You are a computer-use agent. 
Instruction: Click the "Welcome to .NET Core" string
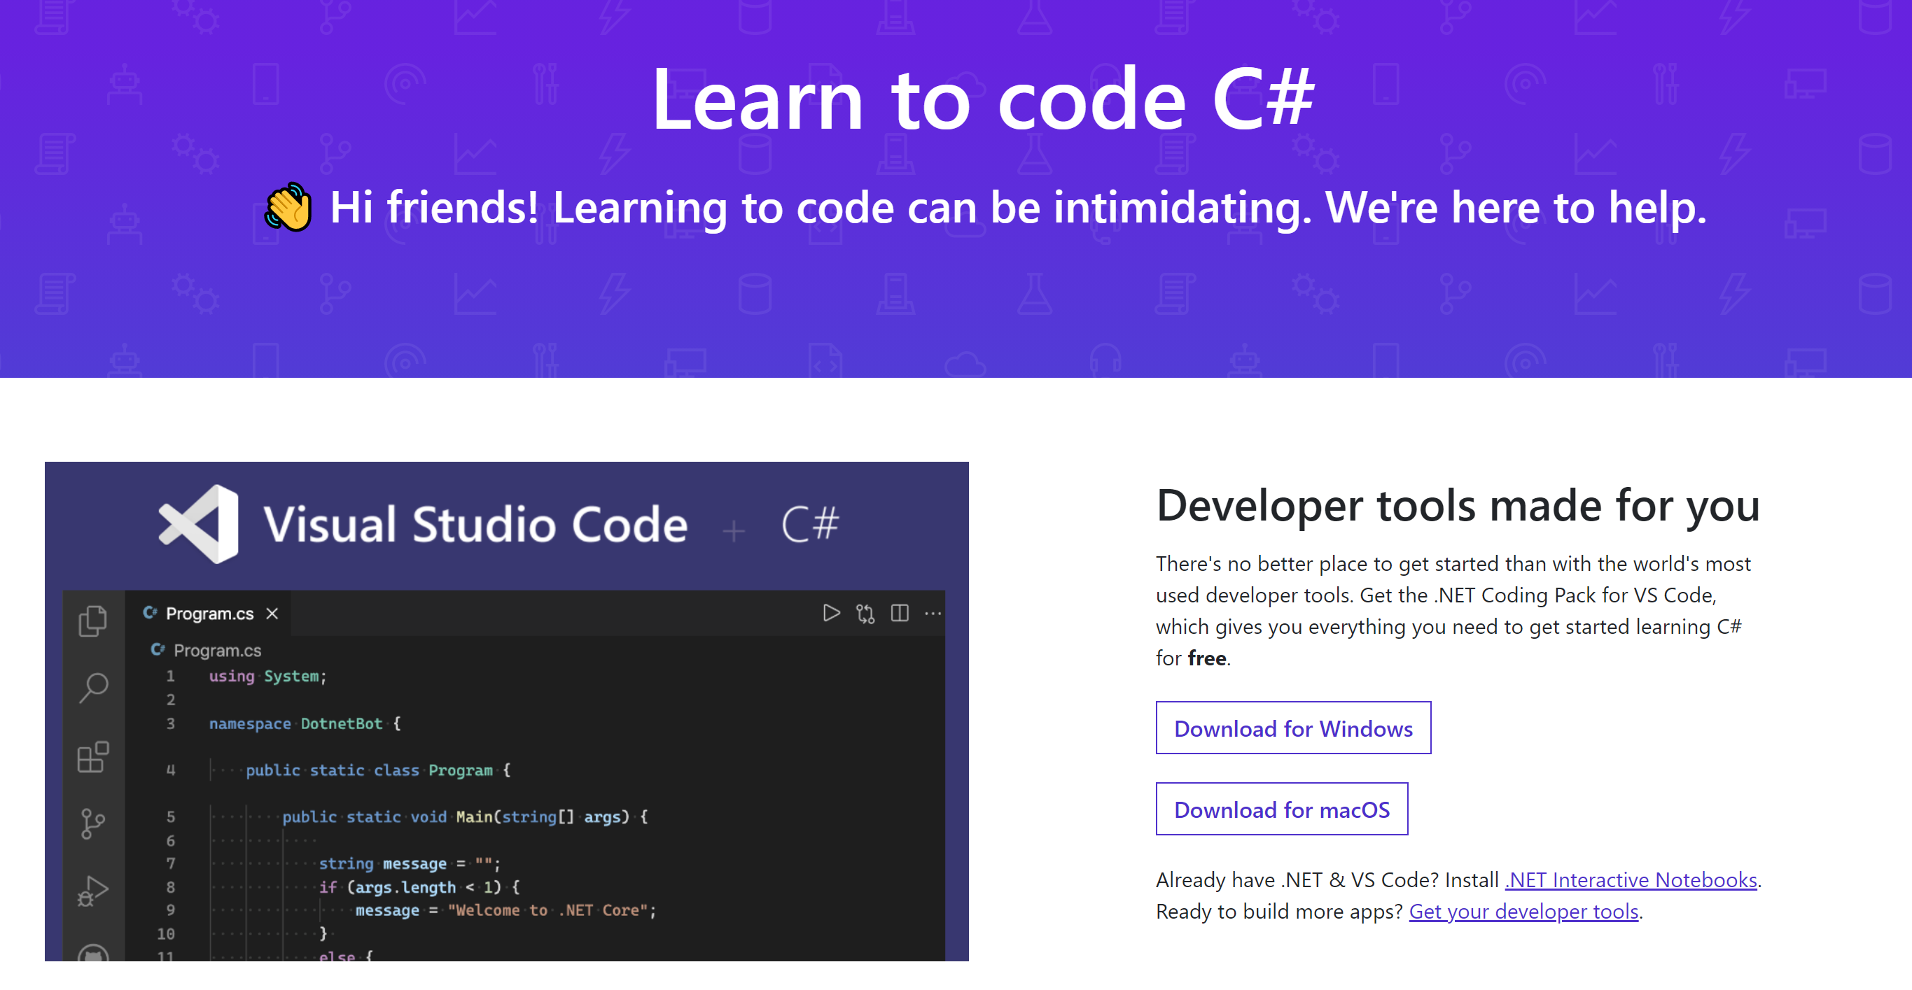(x=547, y=910)
